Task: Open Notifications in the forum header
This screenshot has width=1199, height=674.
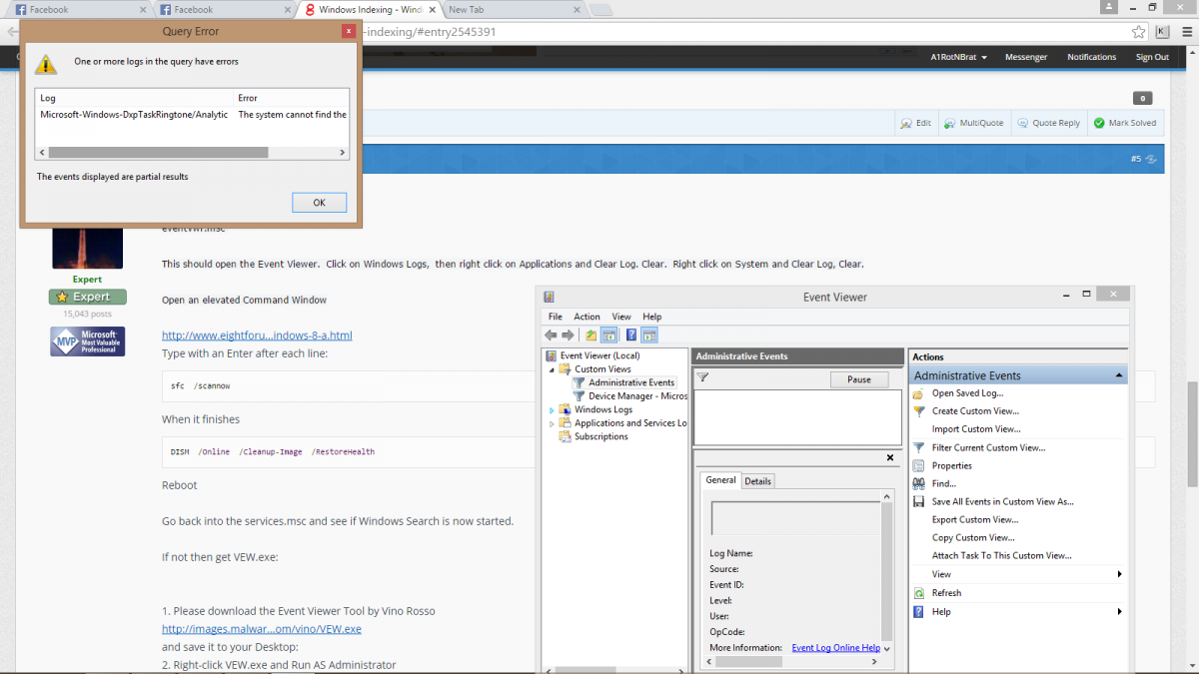Action: tap(1091, 57)
